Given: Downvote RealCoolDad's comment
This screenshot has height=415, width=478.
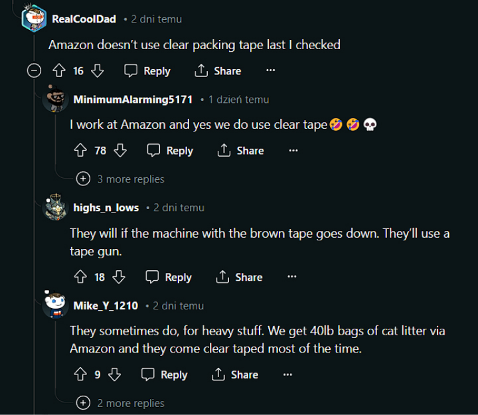Looking at the screenshot, I should (97, 71).
